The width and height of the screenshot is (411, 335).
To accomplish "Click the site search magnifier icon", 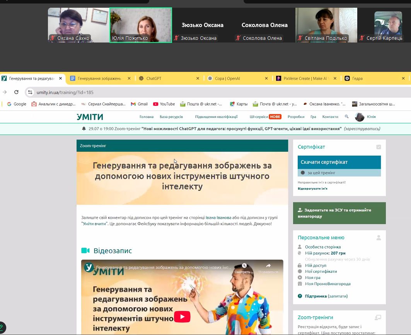I will [x=346, y=117].
